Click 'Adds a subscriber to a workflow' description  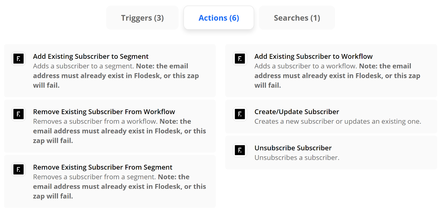(337, 76)
